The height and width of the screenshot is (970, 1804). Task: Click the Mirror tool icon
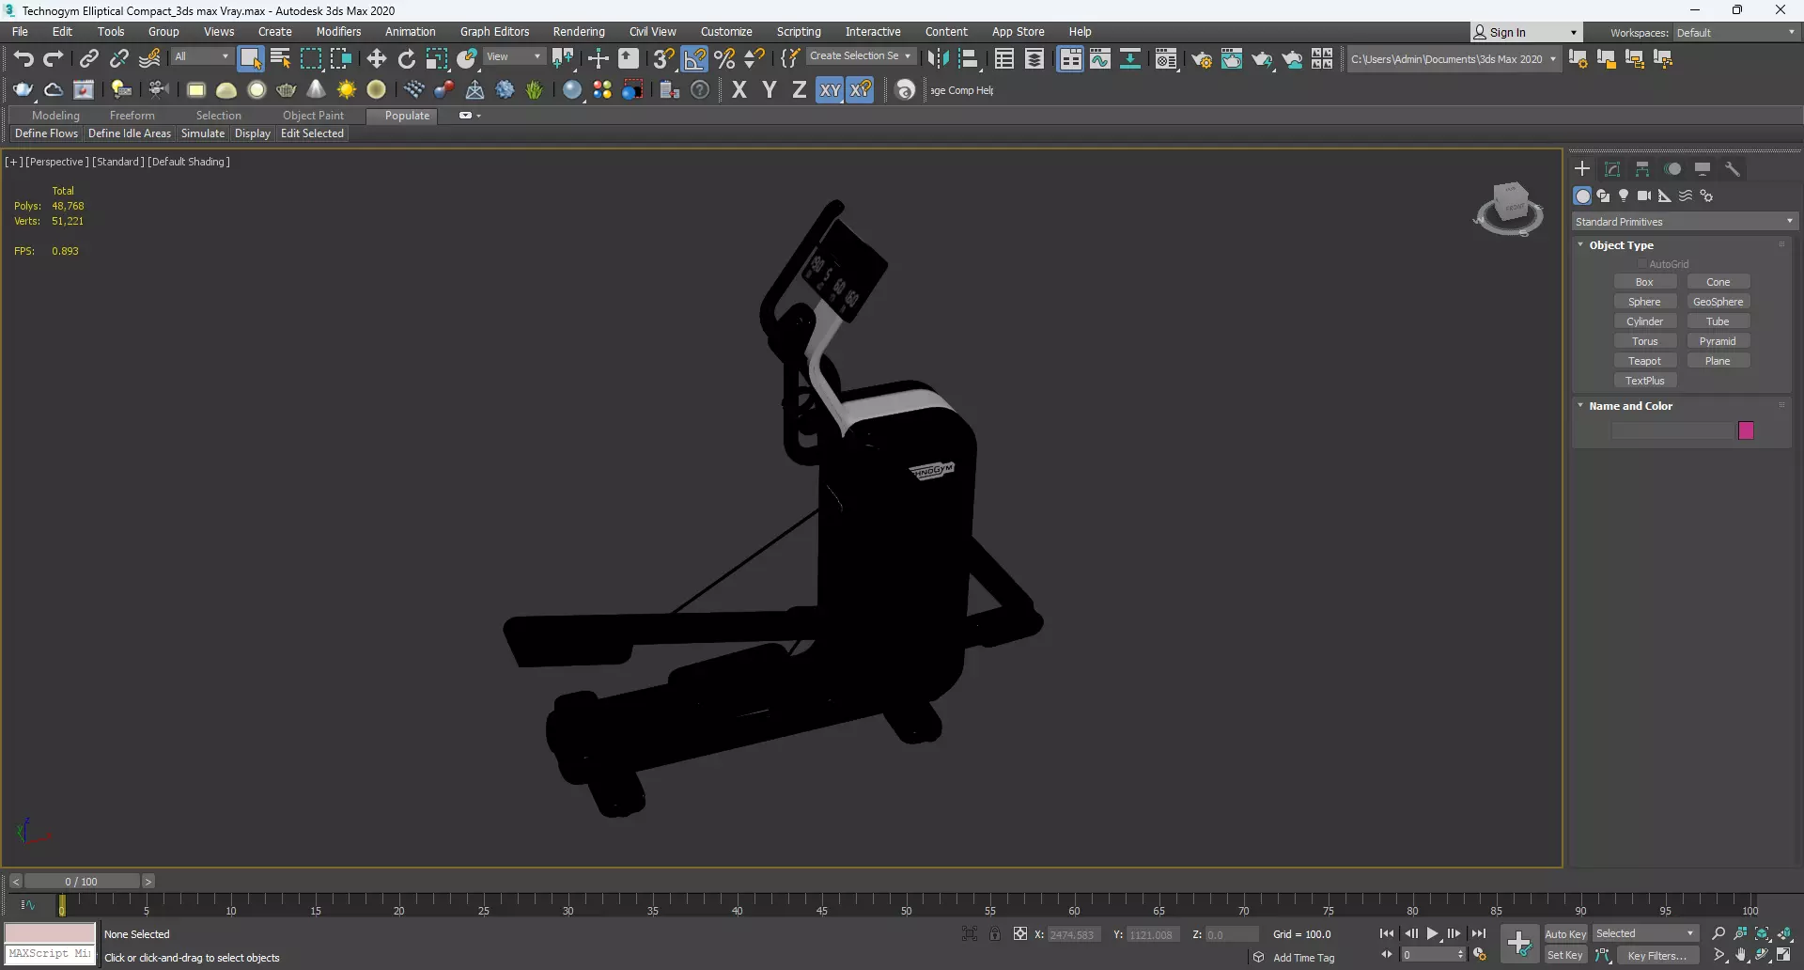(x=938, y=59)
